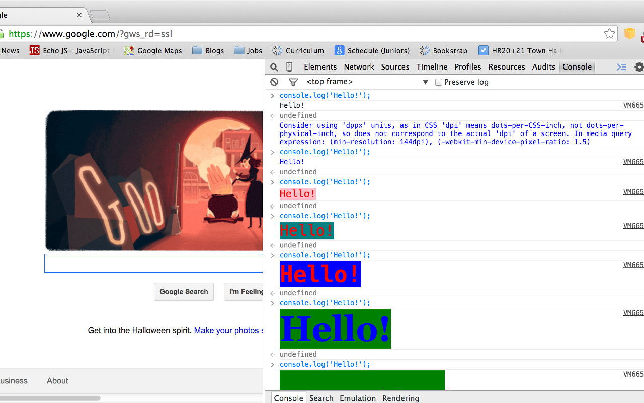Bookmark this page with the star icon
644x403 pixels.
pos(609,34)
